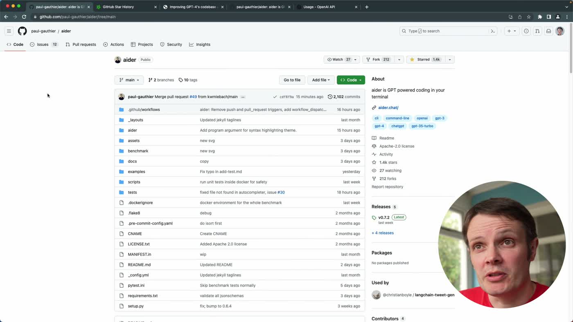Open release v0.7.2 Latest

pyautogui.click(x=389, y=217)
